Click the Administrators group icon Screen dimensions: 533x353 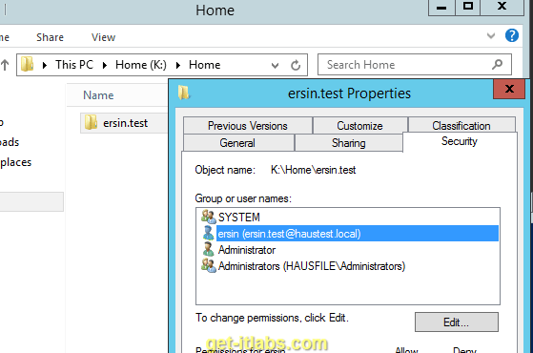pos(209,265)
